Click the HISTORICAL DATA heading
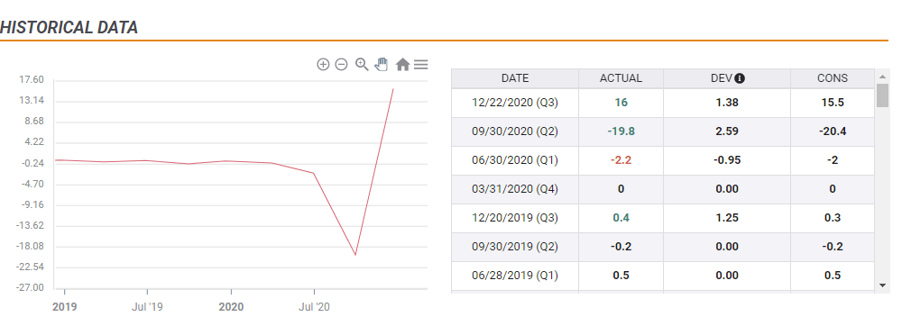Image resolution: width=902 pixels, height=335 pixels. click(69, 27)
